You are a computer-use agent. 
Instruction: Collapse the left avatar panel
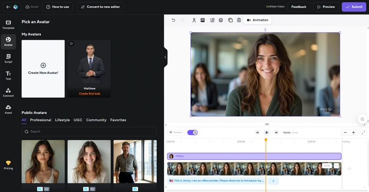pyautogui.click(x=165, y=57)
